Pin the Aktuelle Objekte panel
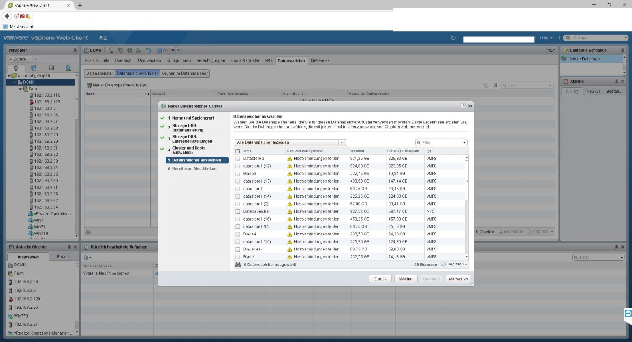The image size is (632, 342). pyautogui.click(x=69, y=247)
